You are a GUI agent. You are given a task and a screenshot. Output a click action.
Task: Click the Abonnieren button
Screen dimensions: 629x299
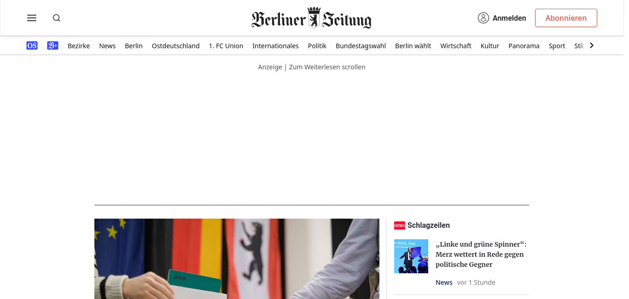pos(566,18)
